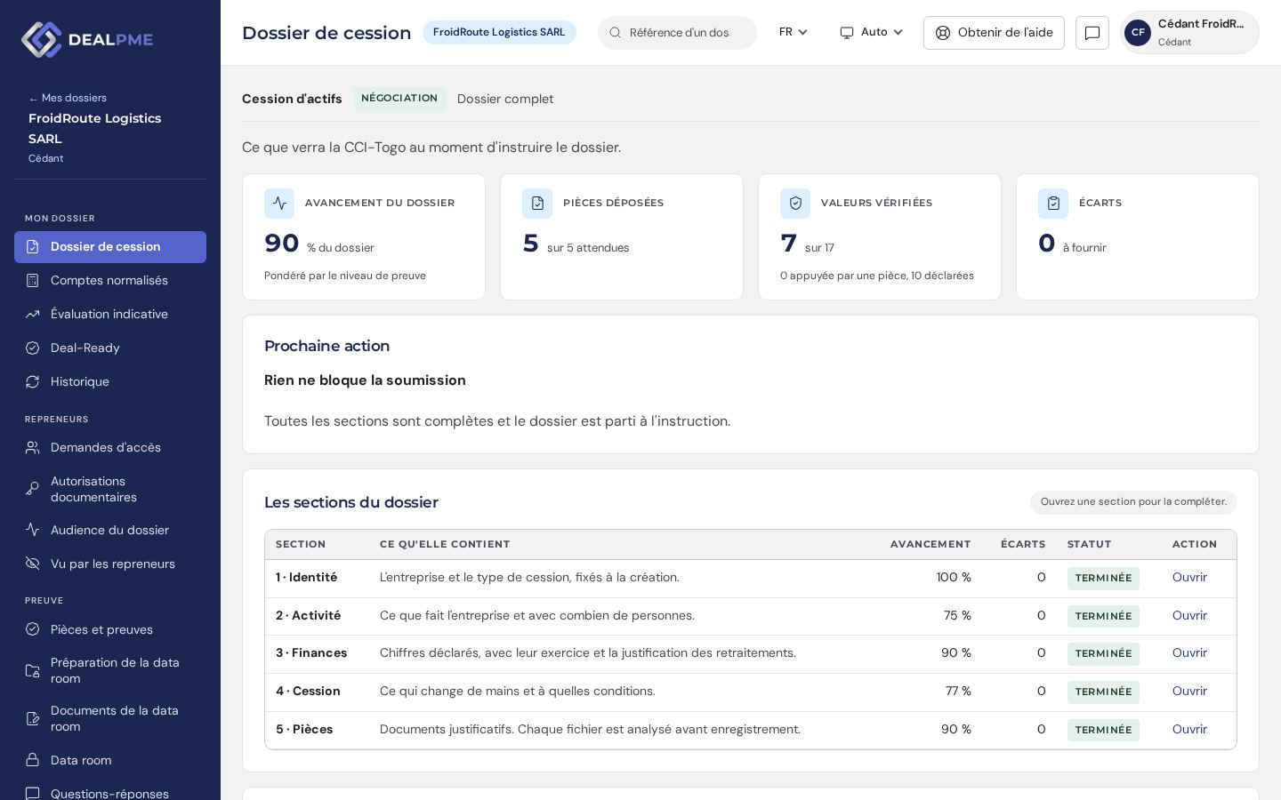Click the TERMINÉE status of Identité row
Viewport: 1281px width, 800px height.
pyautogui.click(x=1103, y=579)
